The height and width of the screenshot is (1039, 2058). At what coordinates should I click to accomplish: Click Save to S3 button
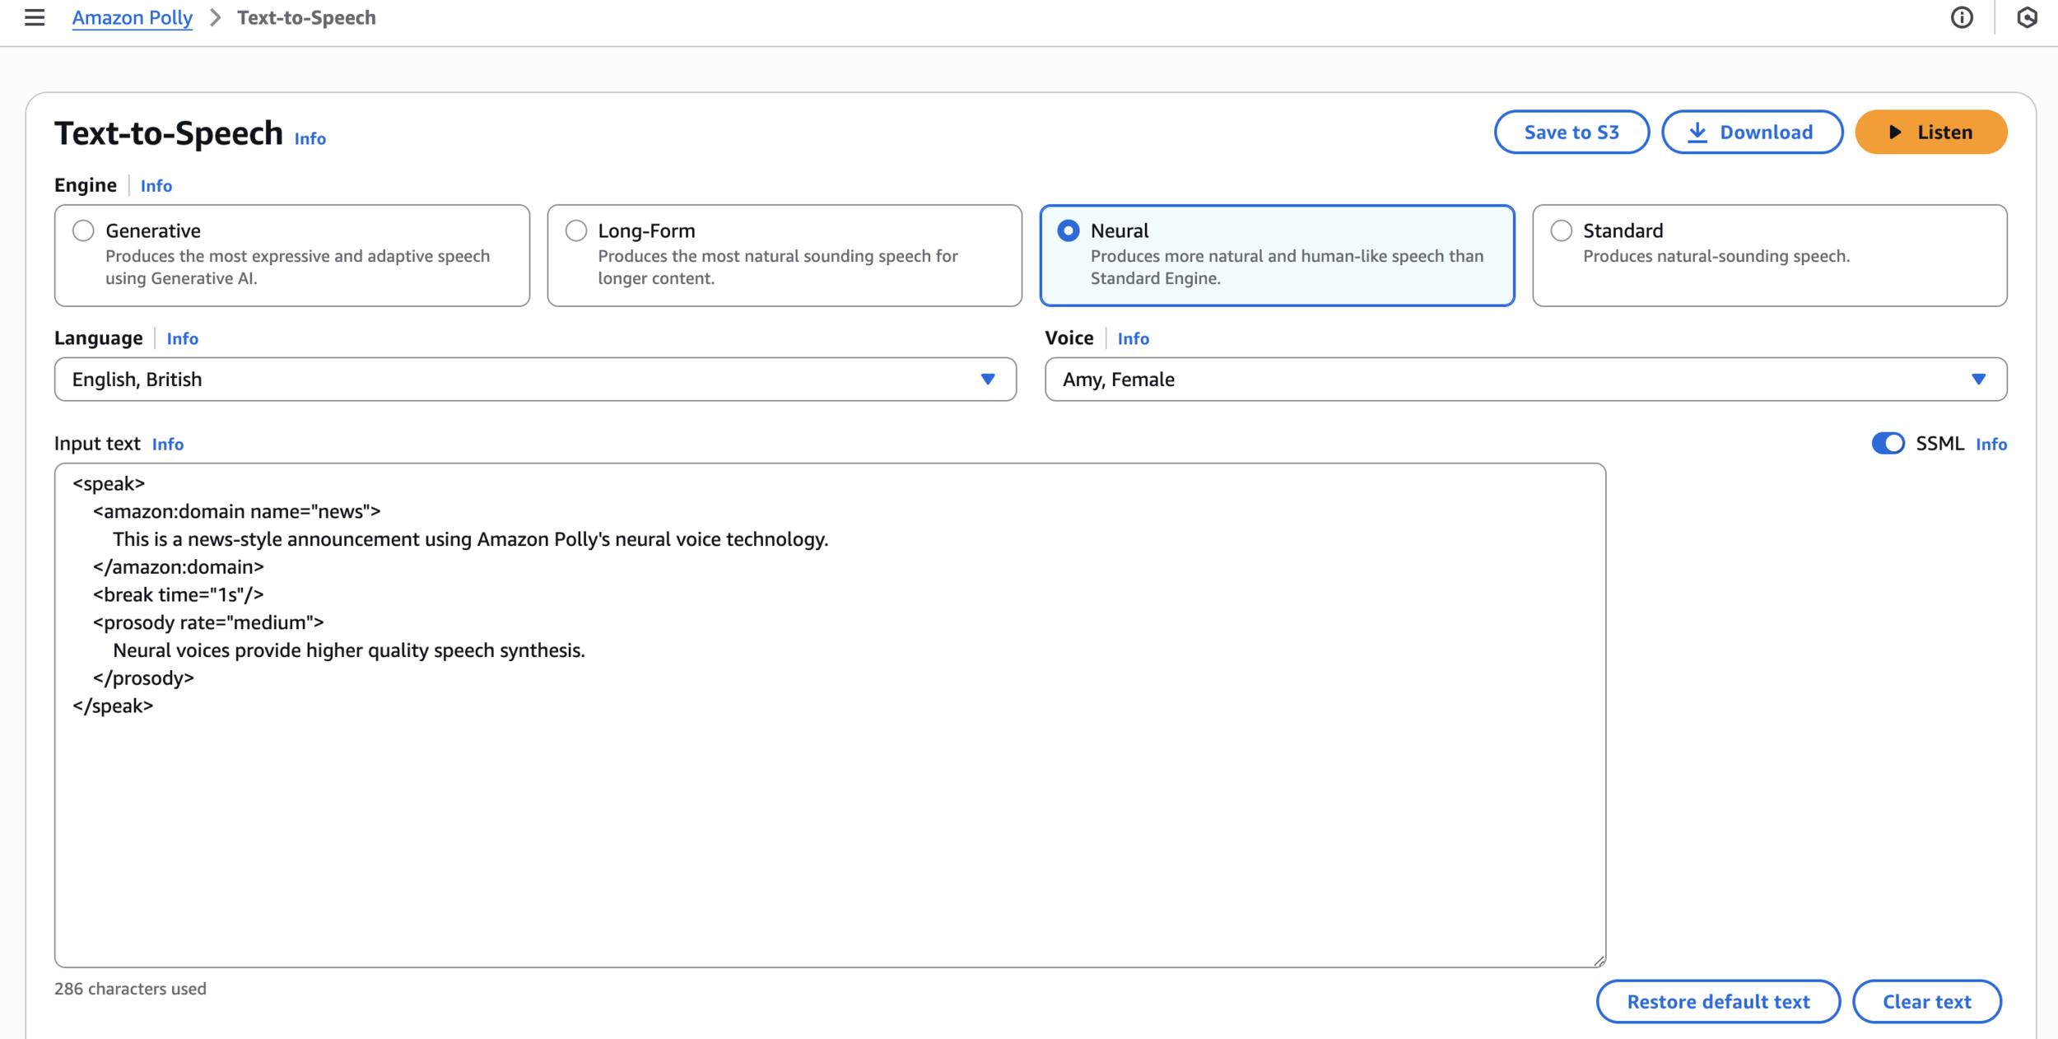coord(1571,132)
